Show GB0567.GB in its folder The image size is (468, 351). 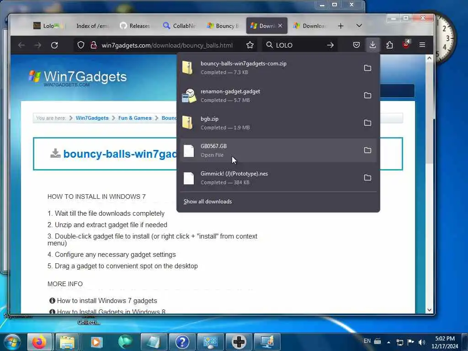click(x=367, y=150)
